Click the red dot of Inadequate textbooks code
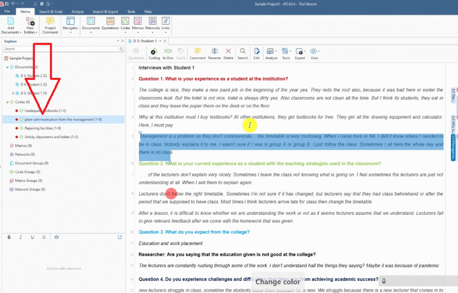 [x=17, y=110]
